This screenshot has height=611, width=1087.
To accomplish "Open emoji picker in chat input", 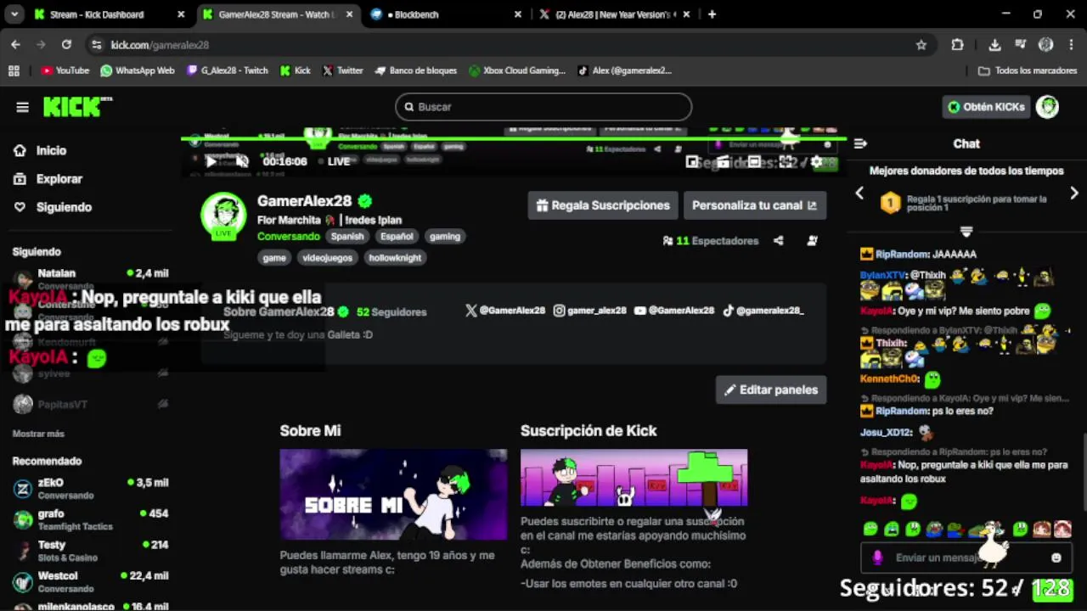I will (1056, 558).
